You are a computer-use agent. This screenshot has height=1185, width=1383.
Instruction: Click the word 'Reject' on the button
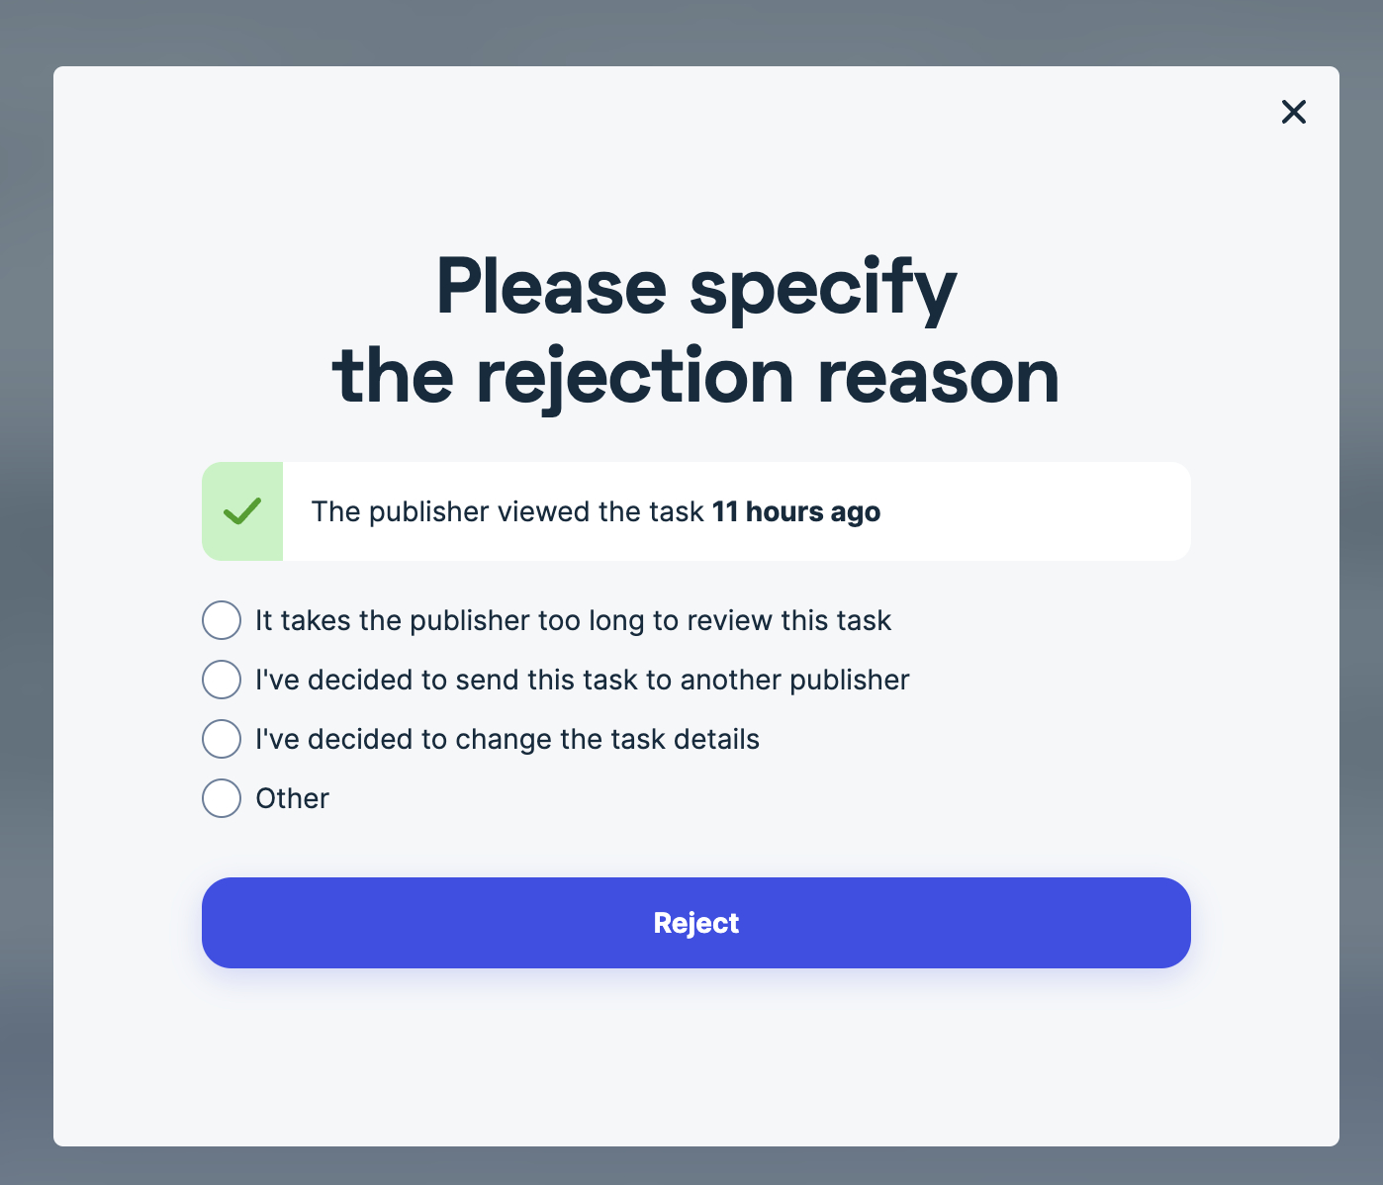695,923
